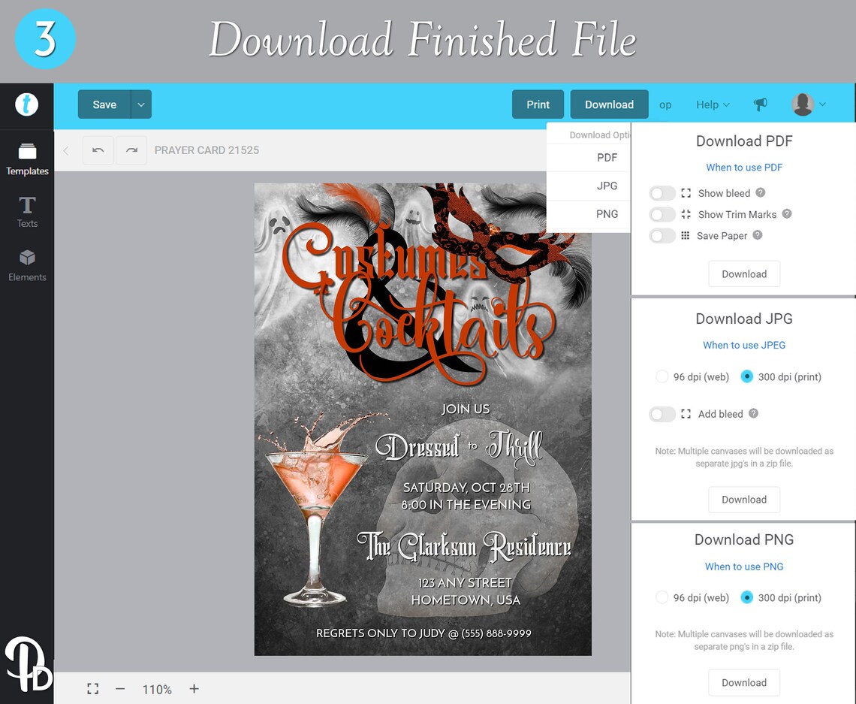Click the Print button
This screenshot has height=704, width=856.
click(538, 104)
